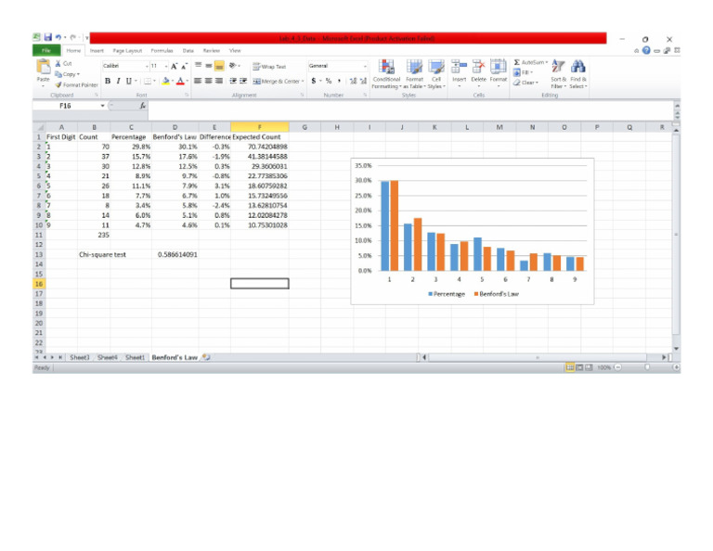Apply Align Text Right
This screenshot has width=713, height=551.
pos(219,81)
